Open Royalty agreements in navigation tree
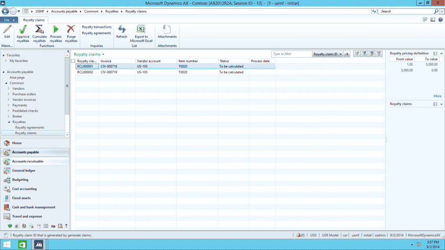The width and height of the screenshot is (445, 250). pos(30,128)
